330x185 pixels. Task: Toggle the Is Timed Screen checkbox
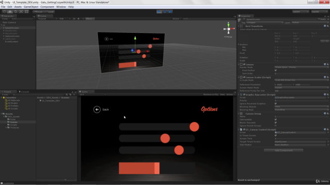point(275,136)
